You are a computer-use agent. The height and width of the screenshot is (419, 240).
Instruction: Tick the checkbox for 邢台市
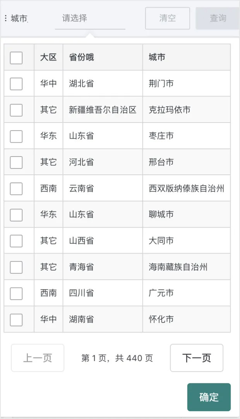tap(16, 162)
